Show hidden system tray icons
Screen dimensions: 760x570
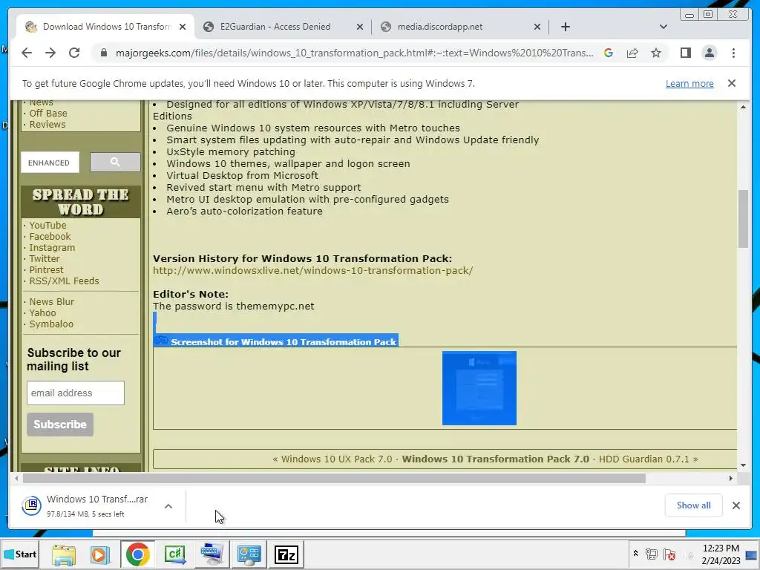(x=635, y=554)
